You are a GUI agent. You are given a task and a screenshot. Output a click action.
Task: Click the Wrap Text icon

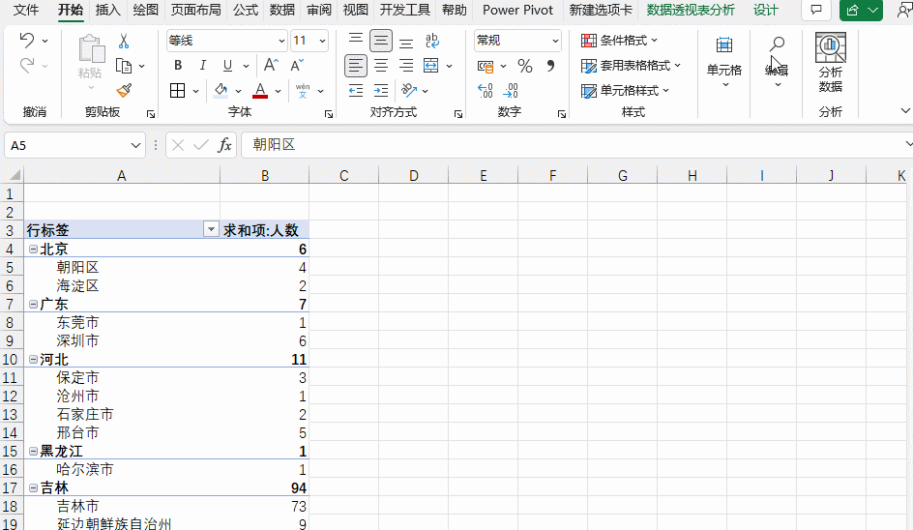point(431,41)
